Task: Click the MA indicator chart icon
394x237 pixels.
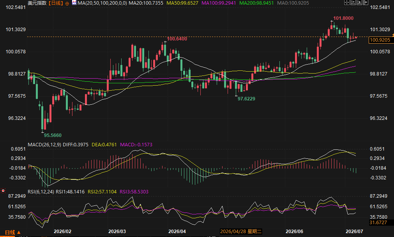Action: click(x=74, y=3)
